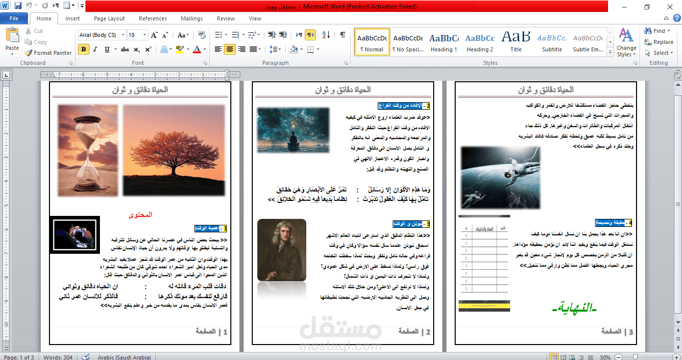
Task: Set left-to-right text direction
Action: (299, 35)
